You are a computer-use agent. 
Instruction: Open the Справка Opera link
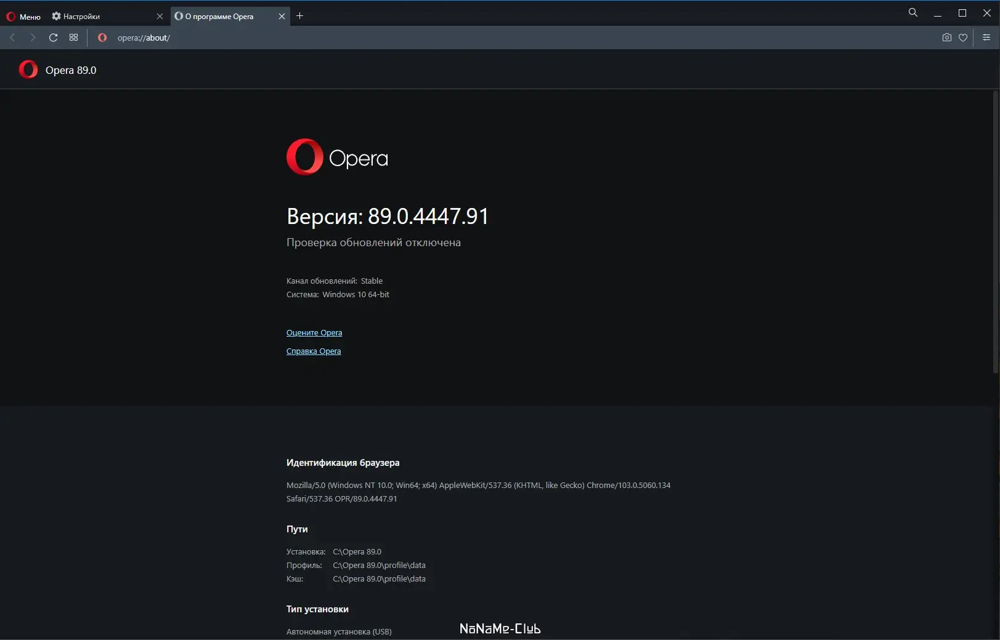(314, 351)
